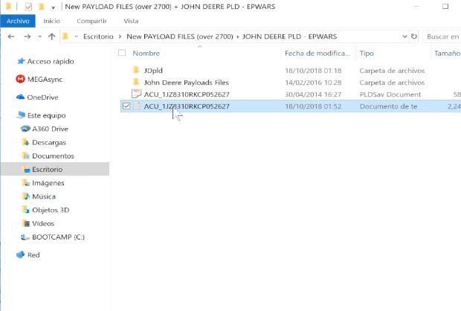
Task: Click the payload folder name in address bar
Action: click(x=232, y=36)
